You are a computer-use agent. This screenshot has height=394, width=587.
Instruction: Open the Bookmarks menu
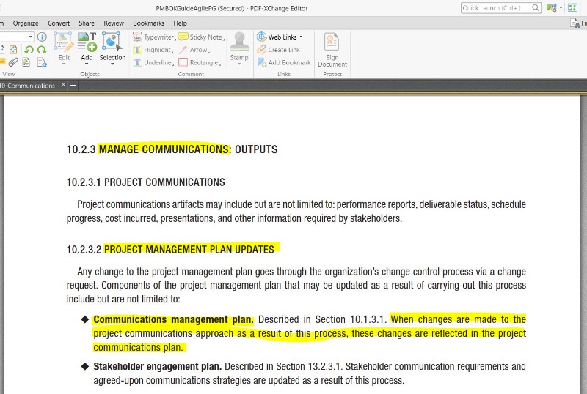point(149,23)
